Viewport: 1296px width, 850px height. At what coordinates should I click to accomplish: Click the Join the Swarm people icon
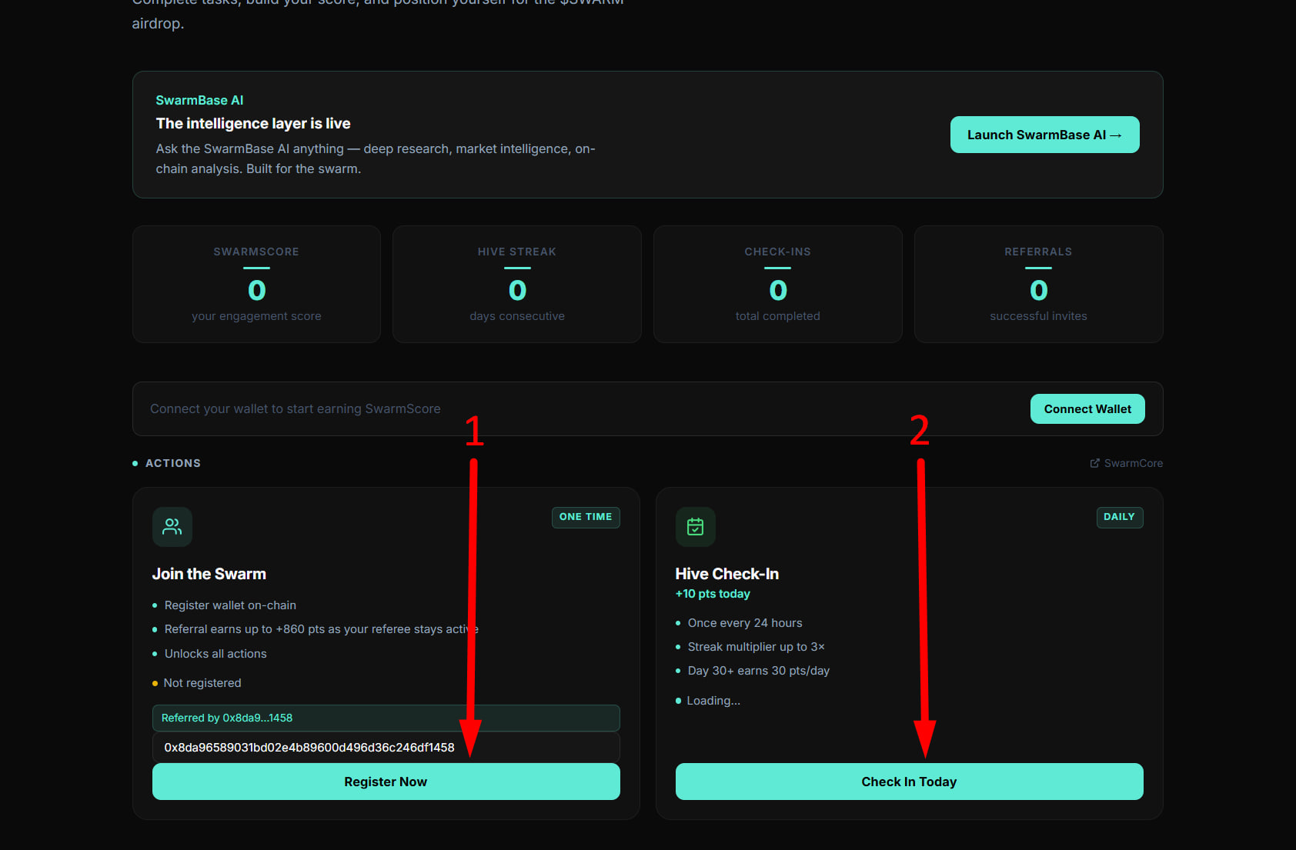coord(172,527)
